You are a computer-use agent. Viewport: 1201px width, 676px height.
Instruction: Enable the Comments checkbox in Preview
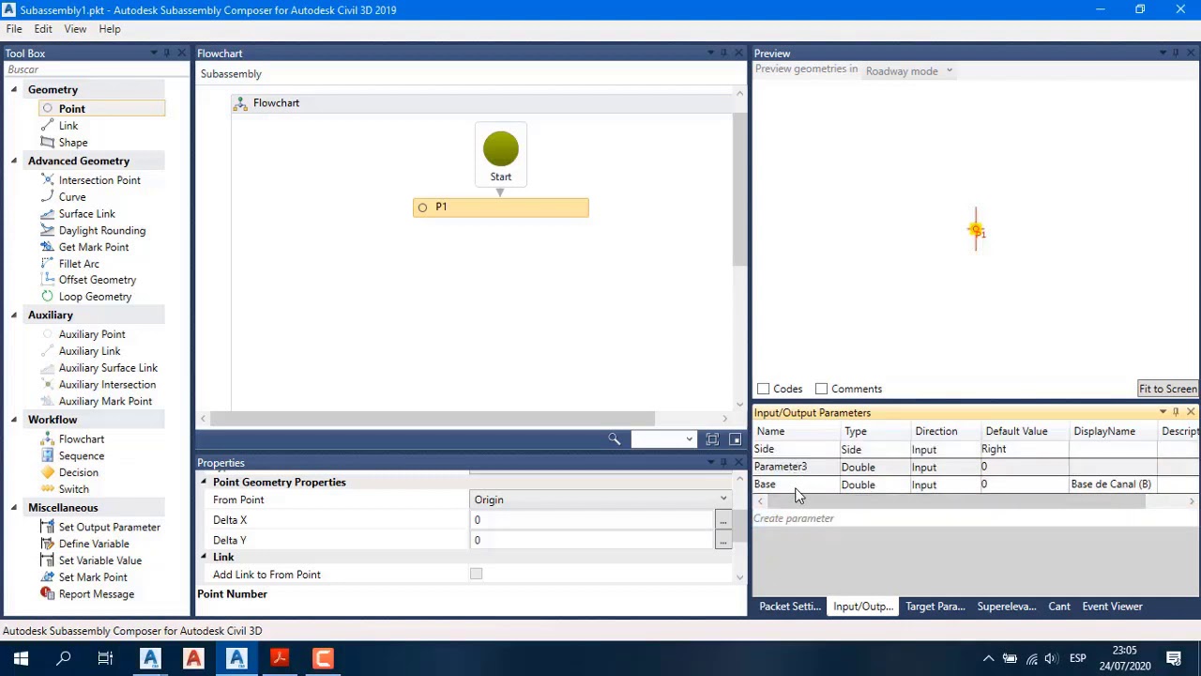(822, 389)
